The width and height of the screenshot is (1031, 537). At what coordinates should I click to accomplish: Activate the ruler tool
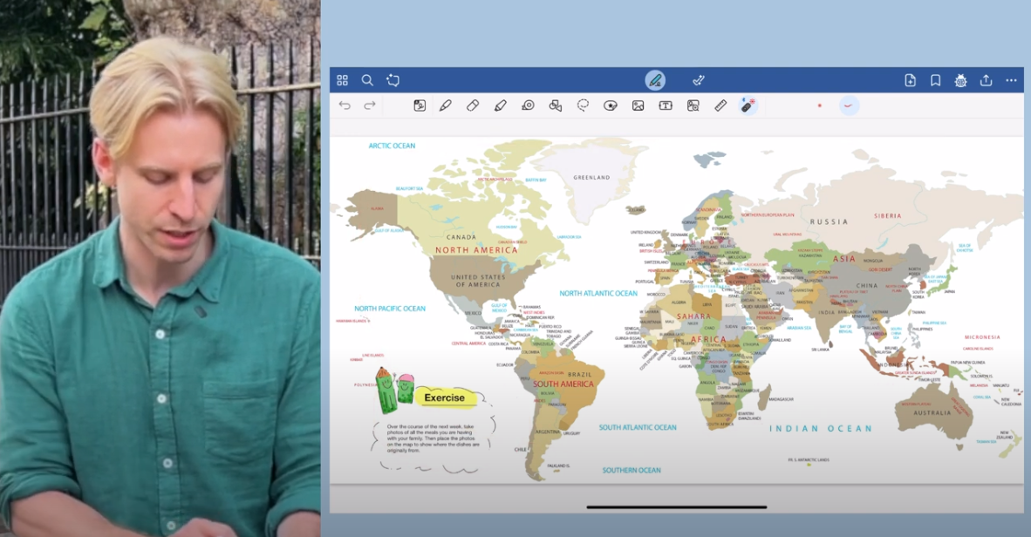(x=720, y=105)
